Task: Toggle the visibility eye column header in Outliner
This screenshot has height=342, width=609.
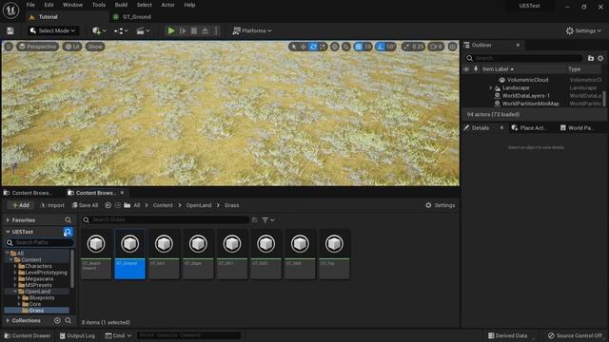Action: tap(466, 69)
